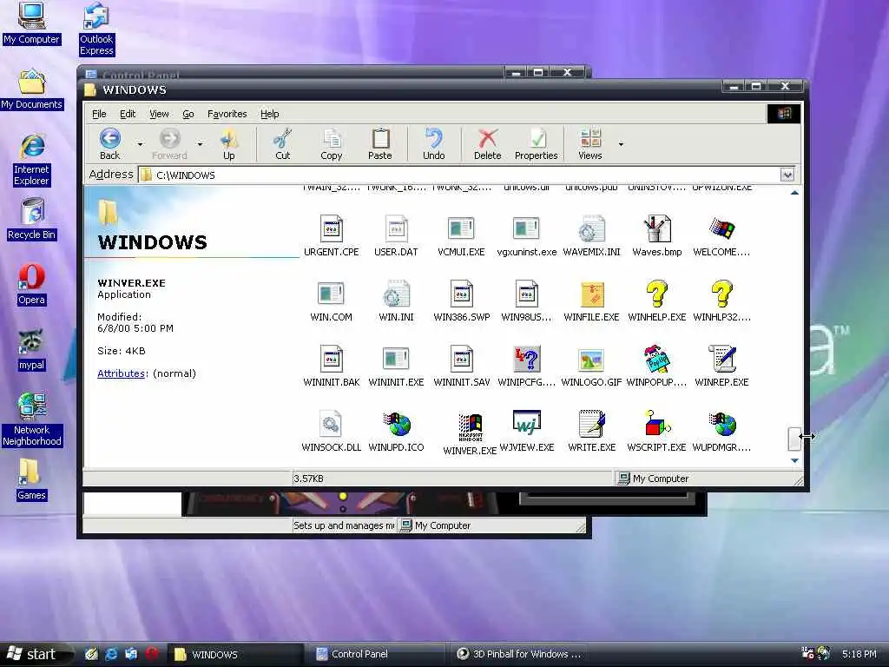
Task: Select the USER.DAT file
Action: point(396,236)
